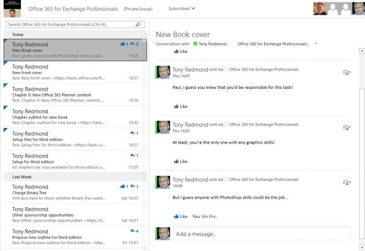Click the New Book cover heading
The width and height of the screenshot is (365, 251).
(x=183, y=35)
